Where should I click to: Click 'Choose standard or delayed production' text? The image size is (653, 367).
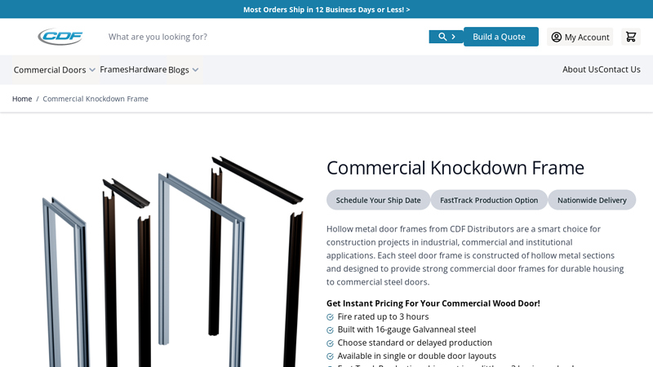click(x=415, y=343)
